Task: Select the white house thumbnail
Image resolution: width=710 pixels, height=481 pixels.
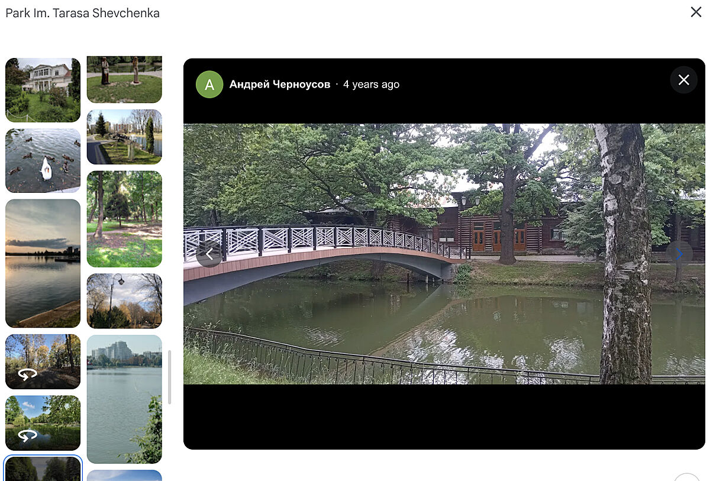Action: click(x=43, y=90)
